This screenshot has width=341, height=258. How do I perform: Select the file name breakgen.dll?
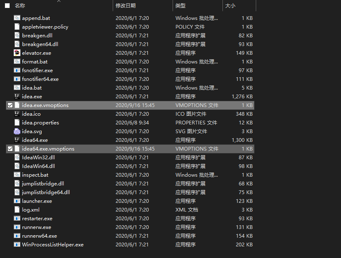[x=37, y=35]
